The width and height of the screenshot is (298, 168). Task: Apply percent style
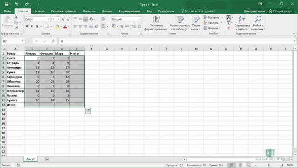point(122,27)
